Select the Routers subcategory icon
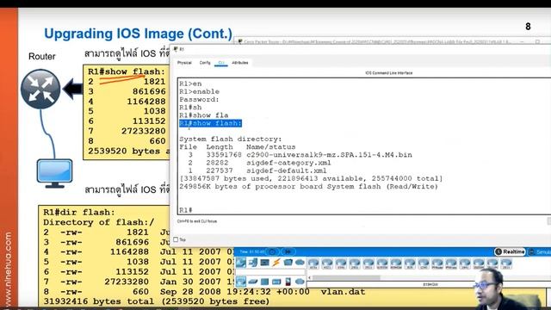Screen dimensions: 551x310 click(x=241, y=282)
